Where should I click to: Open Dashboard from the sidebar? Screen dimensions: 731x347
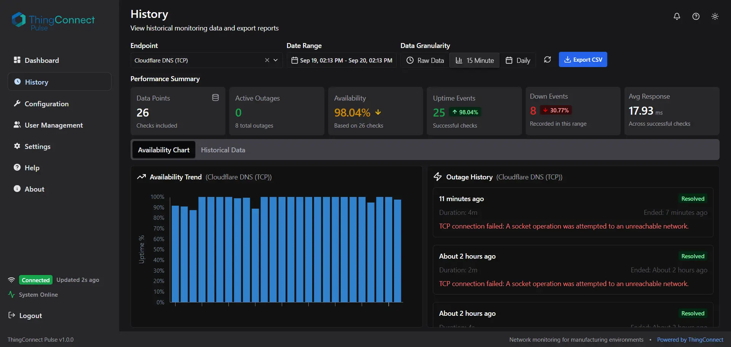pyautogui.click(x=41, y=61)
